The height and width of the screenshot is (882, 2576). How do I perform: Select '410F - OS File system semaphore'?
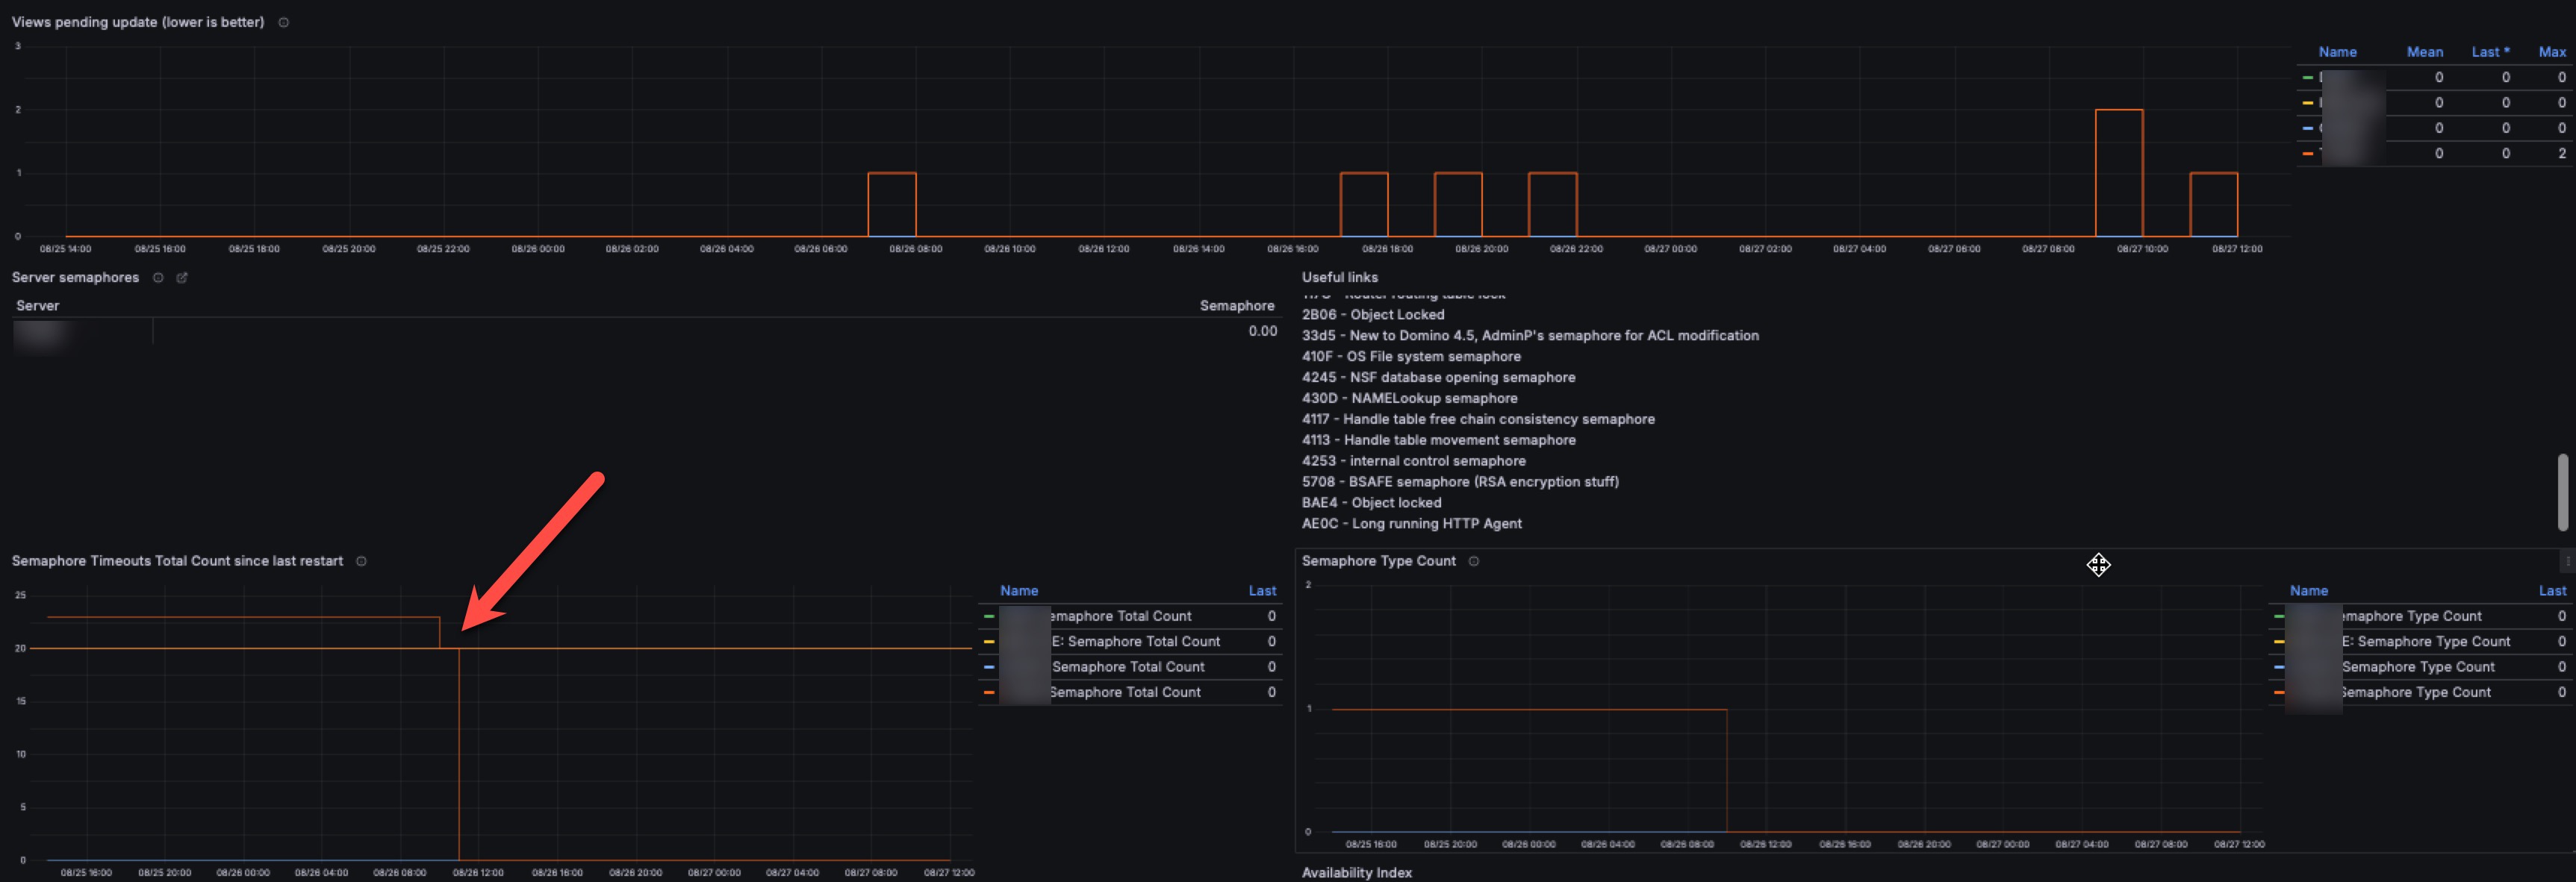point(1411,357)
